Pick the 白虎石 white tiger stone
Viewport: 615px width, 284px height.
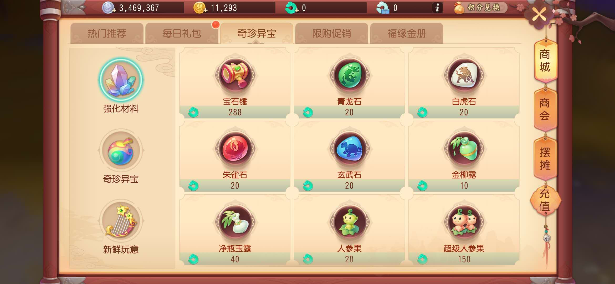pos(464,83)
